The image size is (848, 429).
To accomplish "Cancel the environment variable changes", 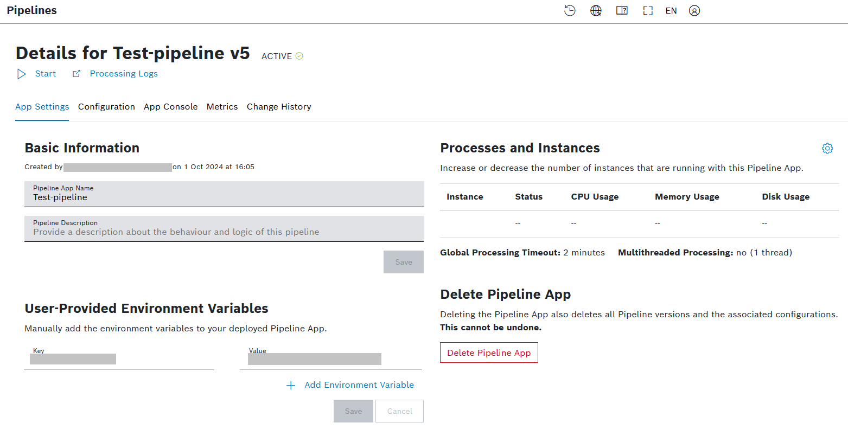I will (399, 411).
